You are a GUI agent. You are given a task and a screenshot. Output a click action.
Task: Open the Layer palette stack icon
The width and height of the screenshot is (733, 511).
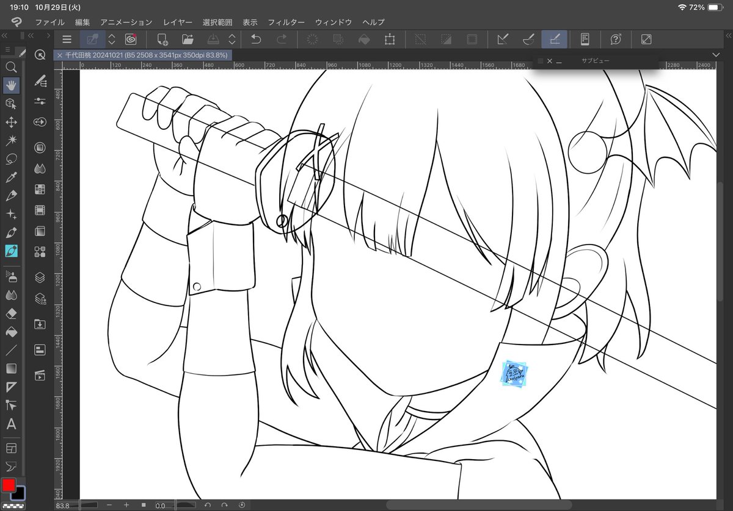40,277
